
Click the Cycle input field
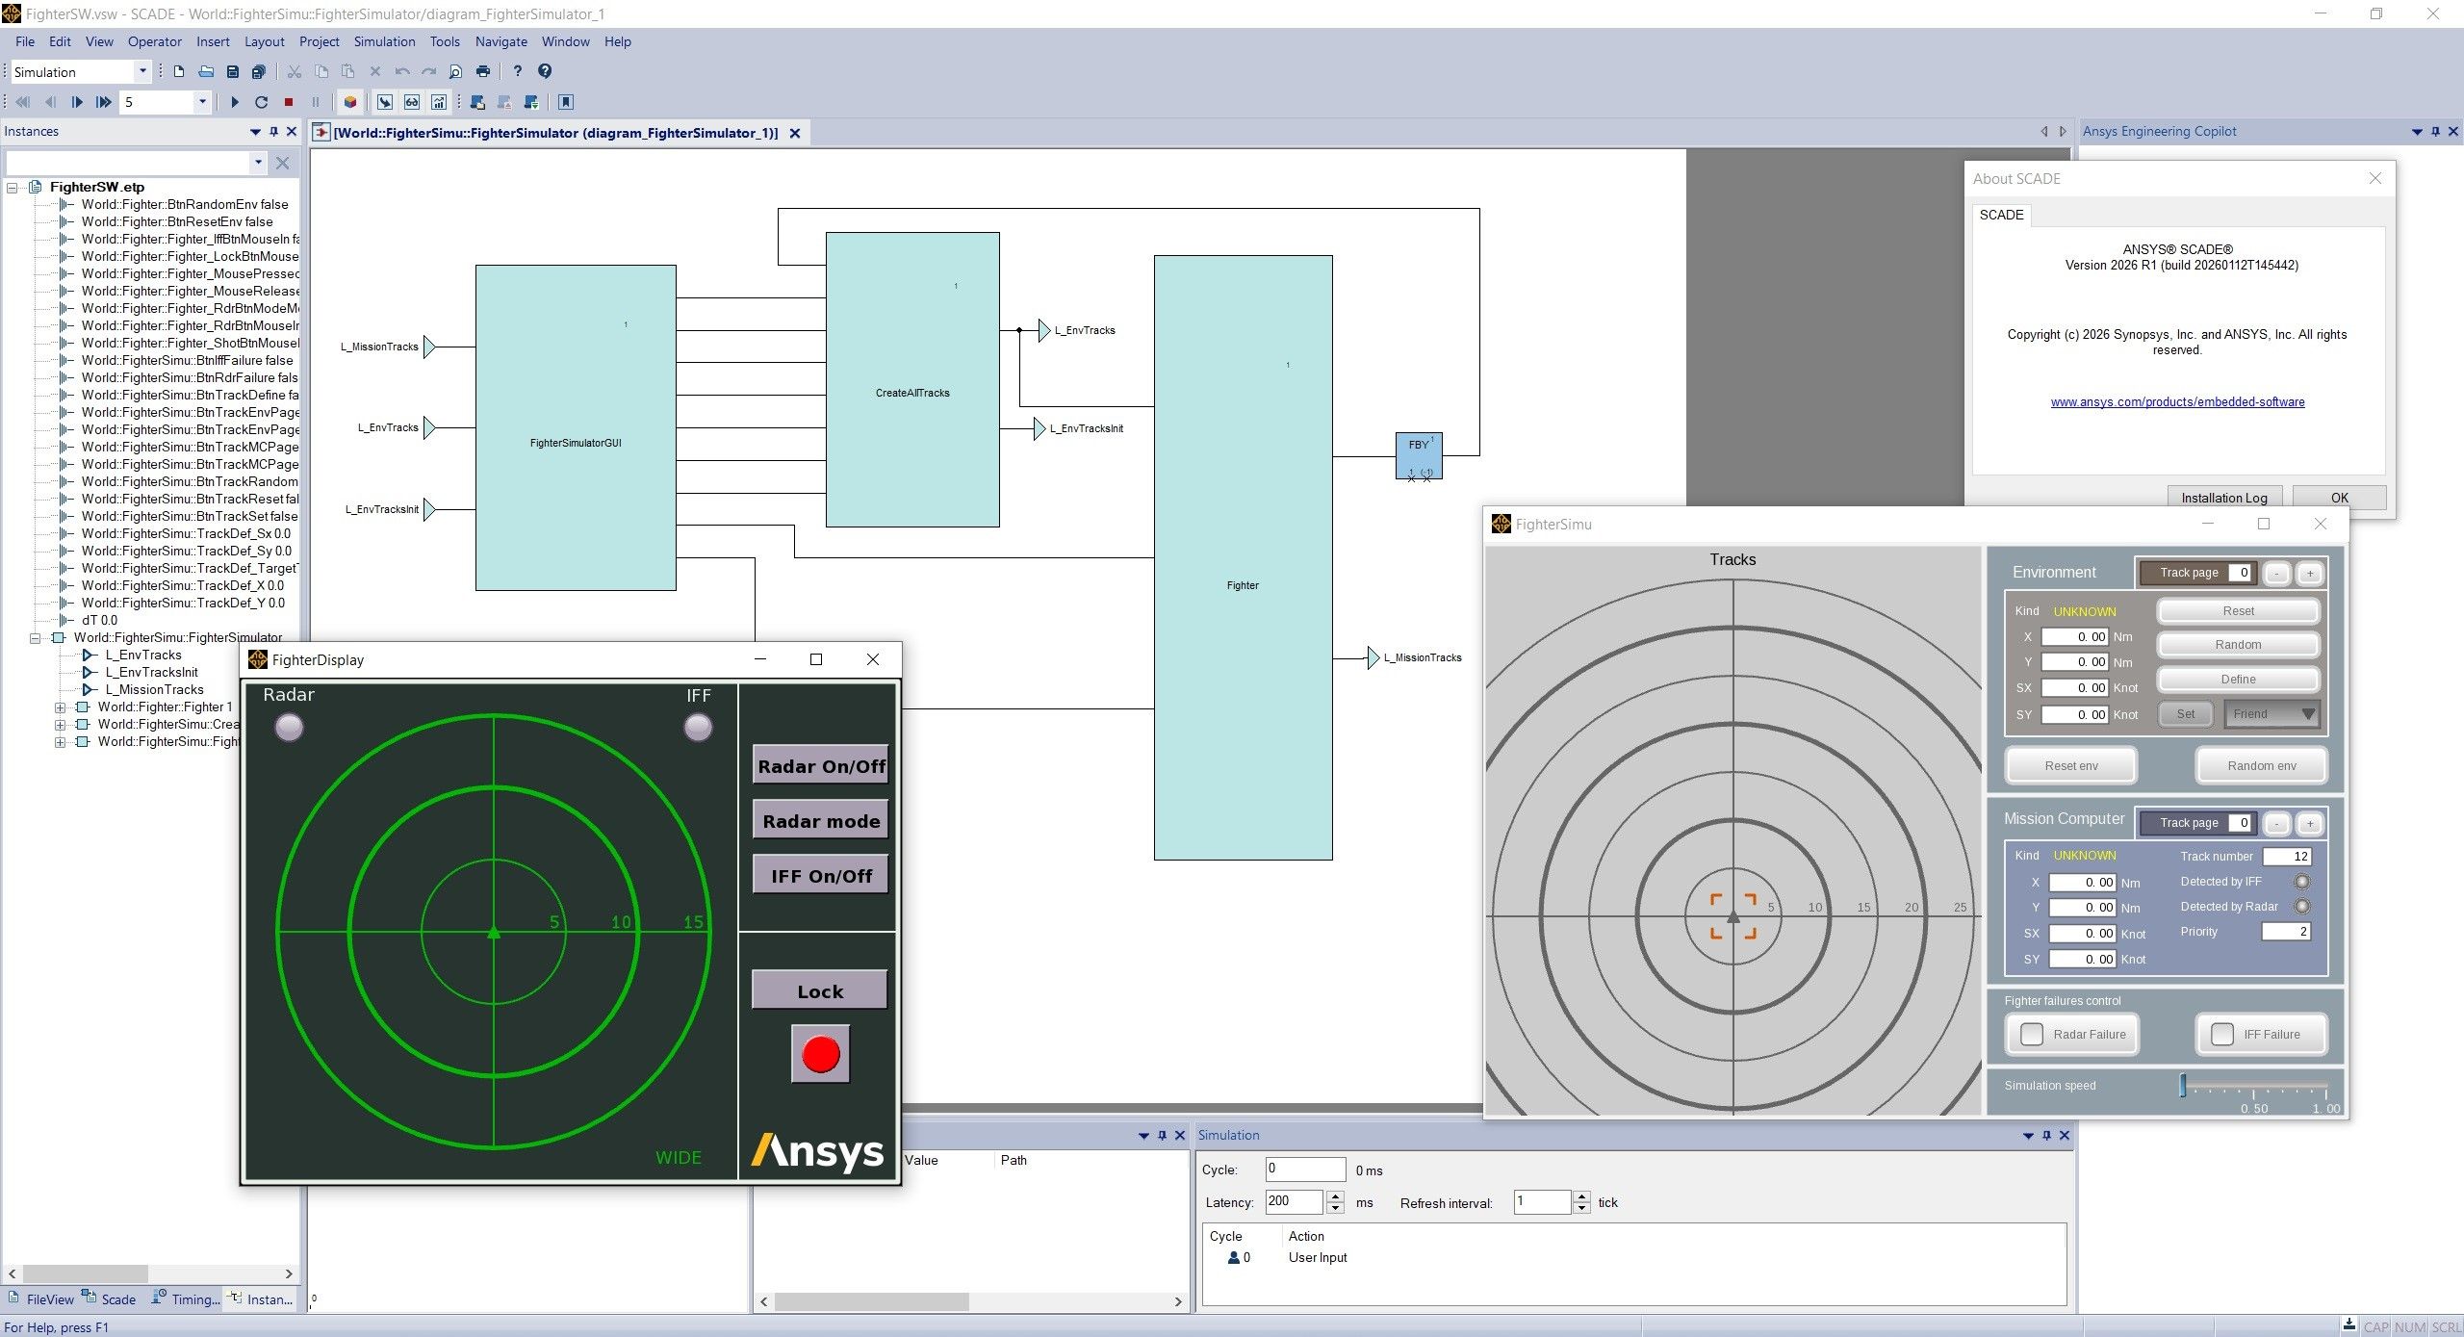(1305, 1170)
